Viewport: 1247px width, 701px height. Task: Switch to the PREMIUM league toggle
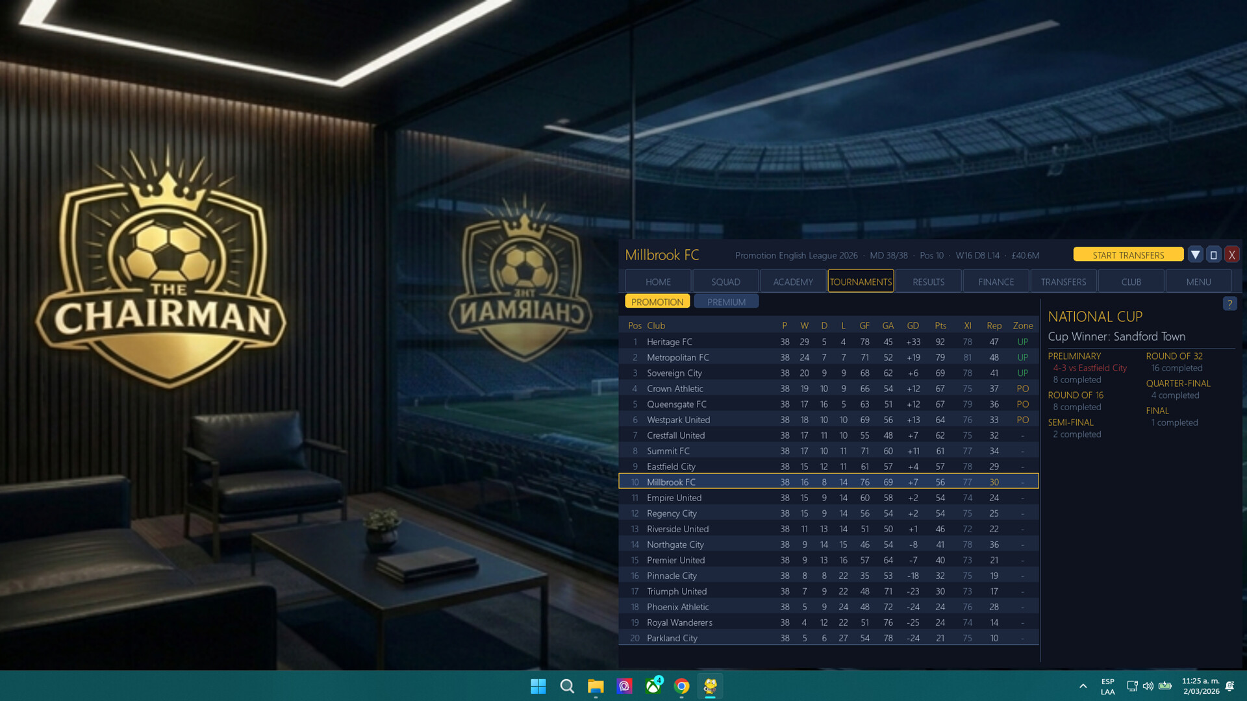coord(725,302)
